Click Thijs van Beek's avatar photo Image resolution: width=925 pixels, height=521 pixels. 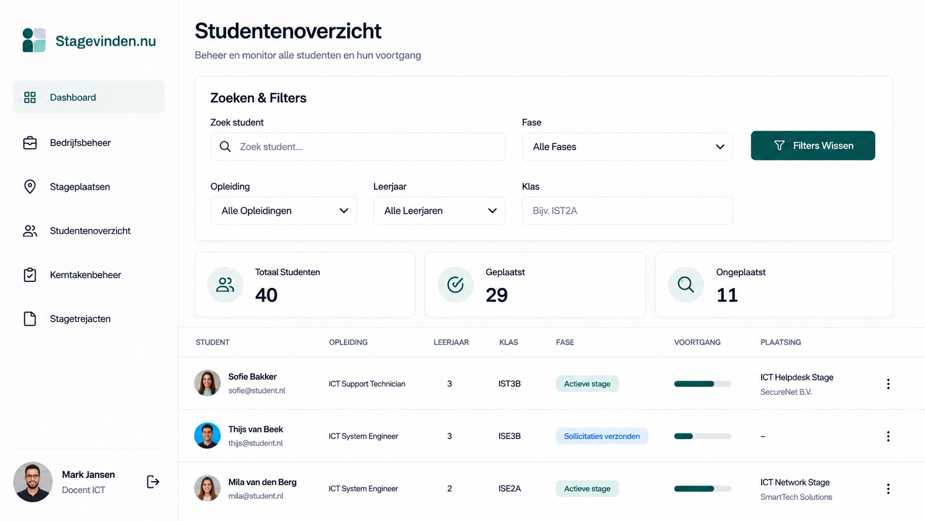point(207,436)
